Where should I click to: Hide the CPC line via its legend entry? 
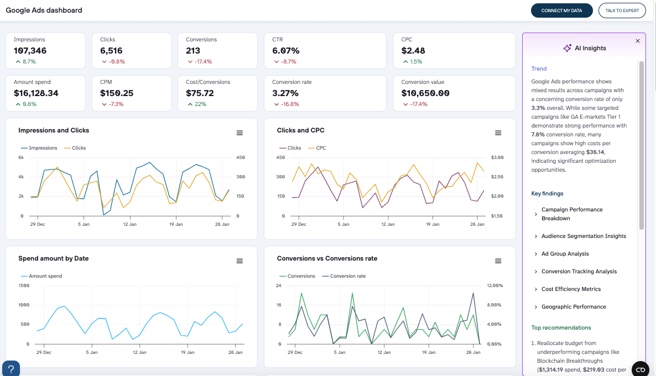[x=321, y=148]
